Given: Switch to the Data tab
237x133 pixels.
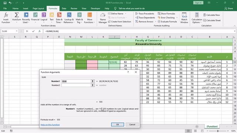Looking at the screenshot, I should (64, 8).
